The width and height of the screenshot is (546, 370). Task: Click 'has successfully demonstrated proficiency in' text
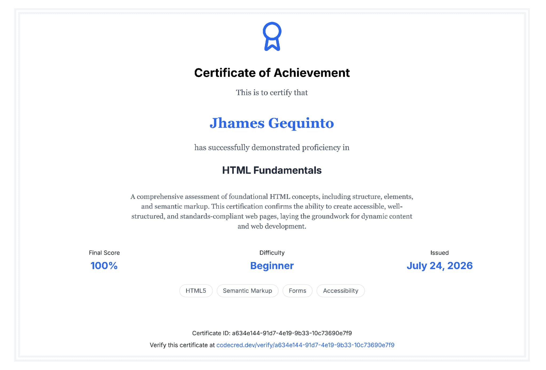pos(272,148)
